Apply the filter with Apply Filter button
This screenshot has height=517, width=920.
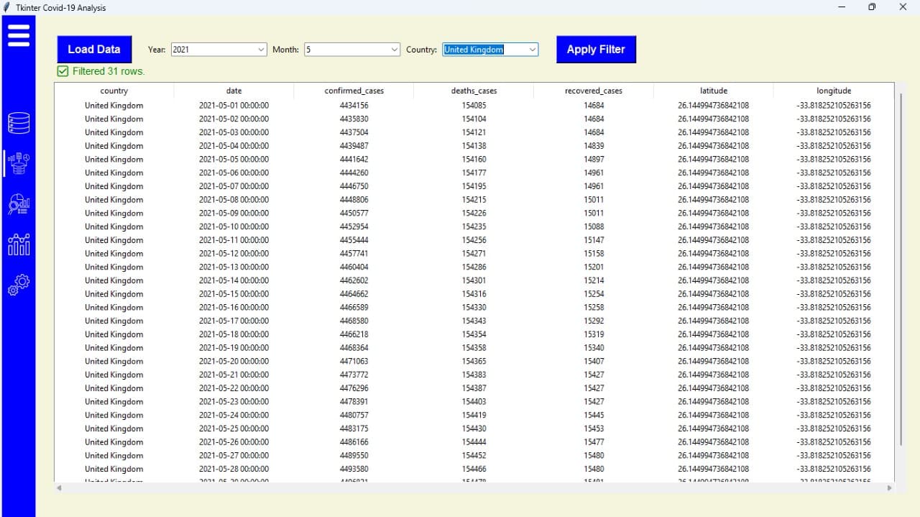click(596, 49)
